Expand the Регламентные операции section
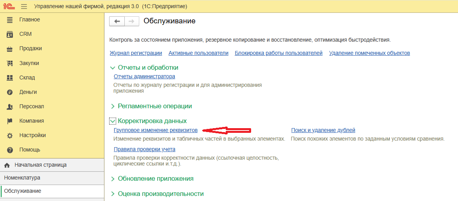Image resolution: width=458 pixels, height=201 pixels. click(113, 106)
